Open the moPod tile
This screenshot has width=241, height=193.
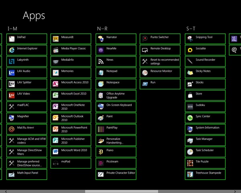[71, 163]
